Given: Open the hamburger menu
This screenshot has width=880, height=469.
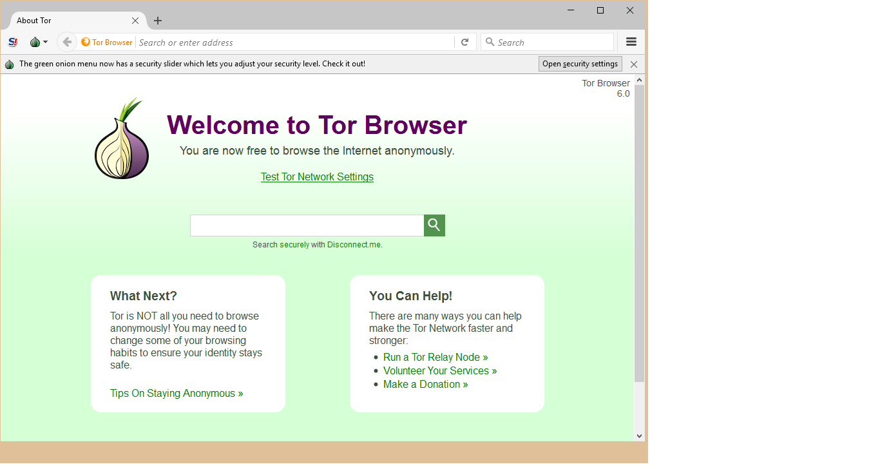Looking at the screenshot, I should (631, 42).
